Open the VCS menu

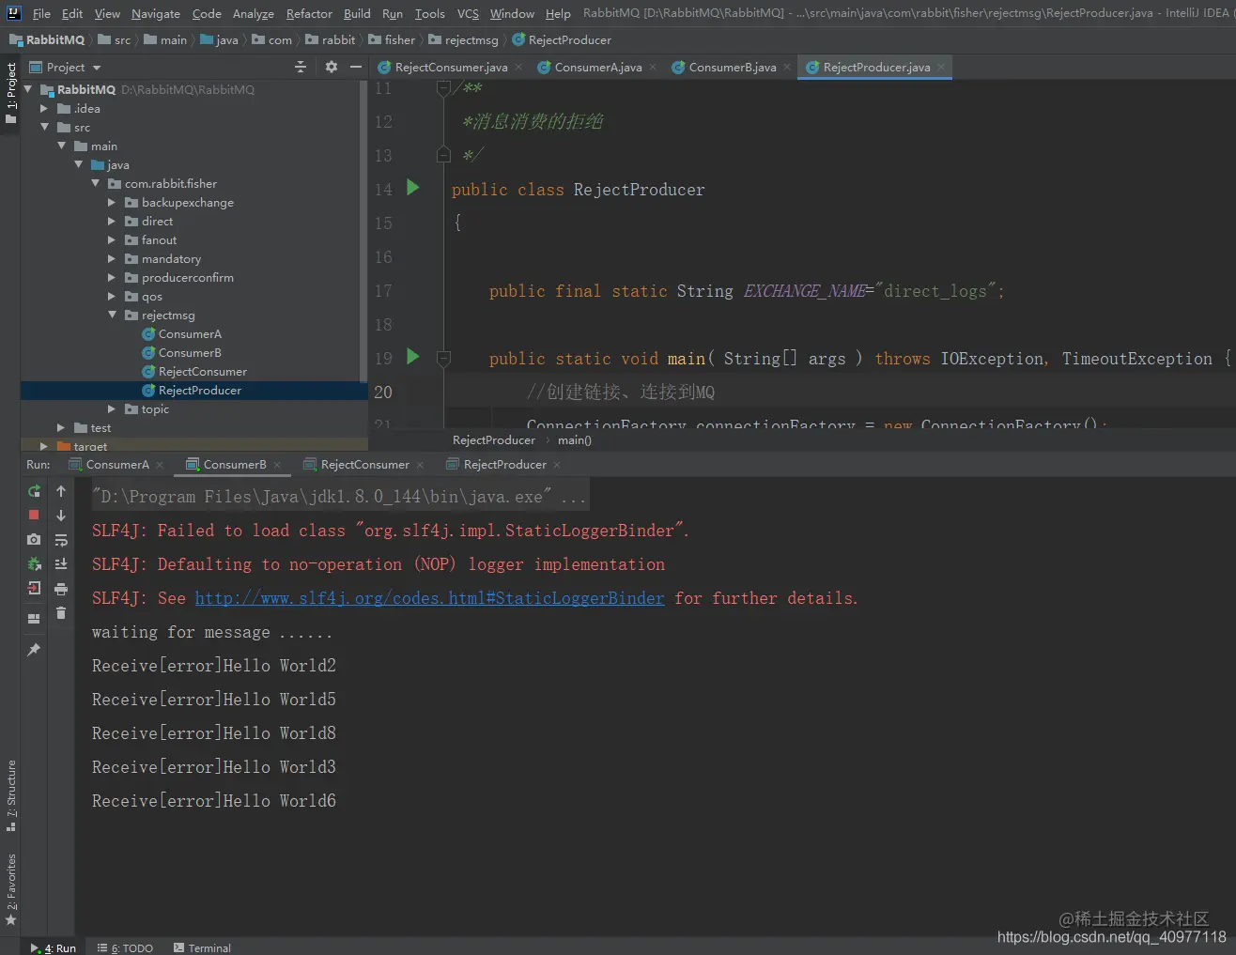click(x=468, y=13)
